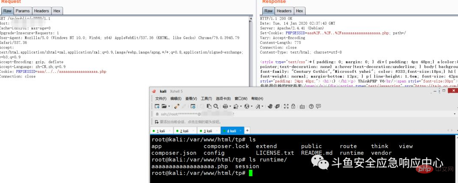The height and width of the screenshot is (183, 458).
Task: Expand the Open Session dropdown arrow
Action: click(x=169, y=106)
